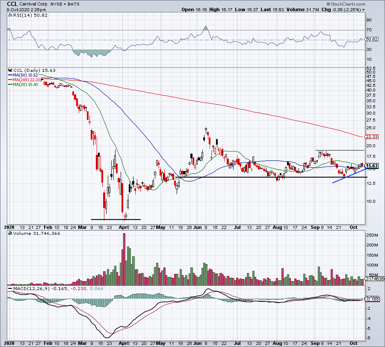Viewport: 385px width, 347px height.
Task: Click the 22.33 MA(200) price tag
Action: 372,136
